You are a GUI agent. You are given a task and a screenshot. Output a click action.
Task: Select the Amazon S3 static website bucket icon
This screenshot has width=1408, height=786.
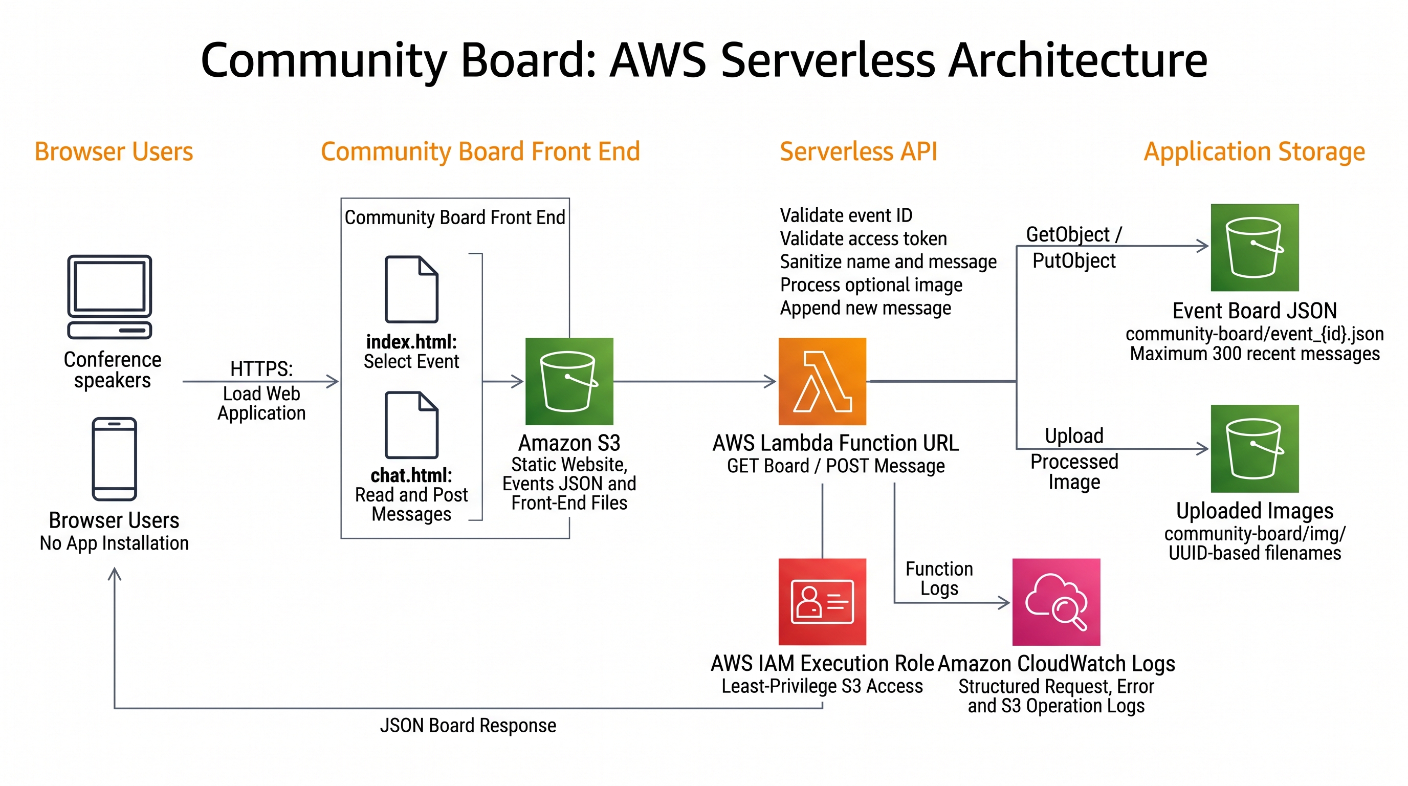pyautogui.click(x=569, y=381)
